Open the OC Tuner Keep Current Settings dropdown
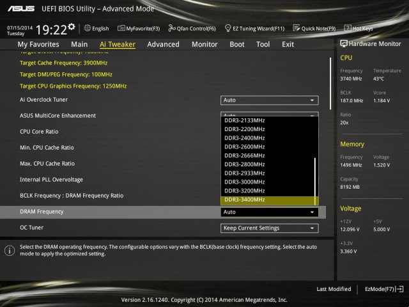Viewport: 409px width, 307px height. [x=270, y=228]
